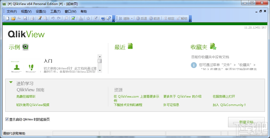
Task: Click the 新建文档 button
Action: (x=246, y=122)
